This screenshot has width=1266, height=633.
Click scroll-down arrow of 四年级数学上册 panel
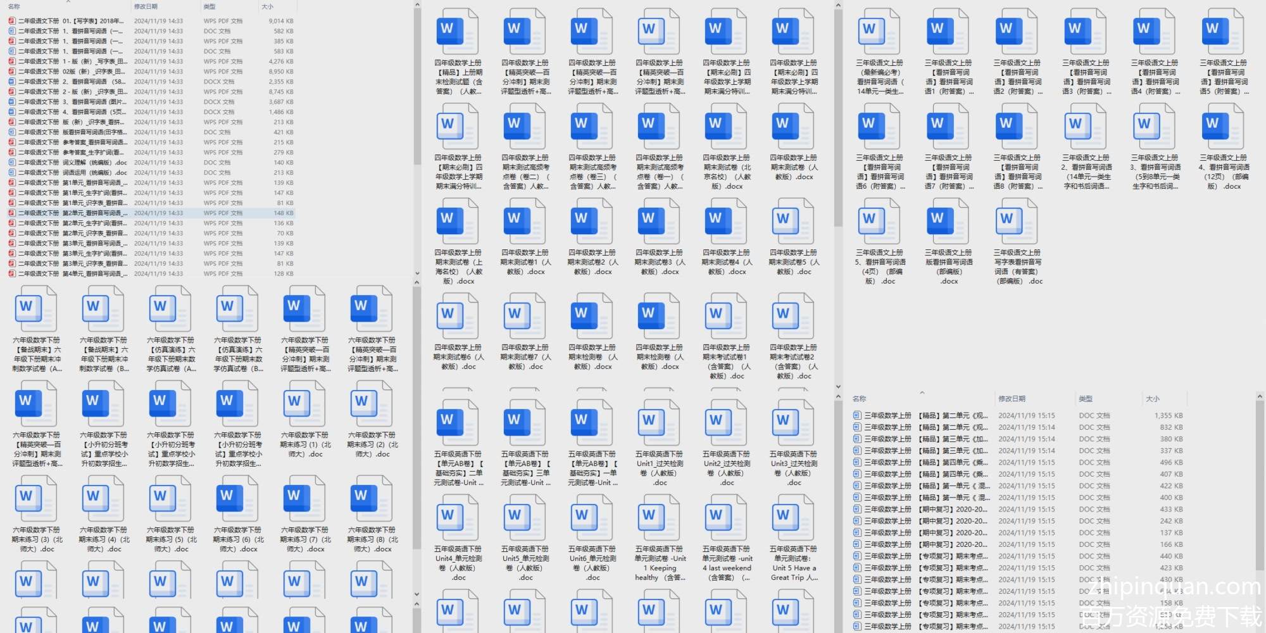838,386
